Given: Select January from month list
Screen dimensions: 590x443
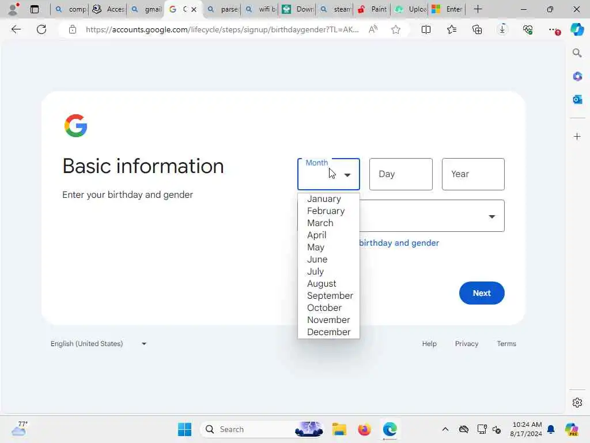Looking at the screenshot, I should tap(328, 199).
